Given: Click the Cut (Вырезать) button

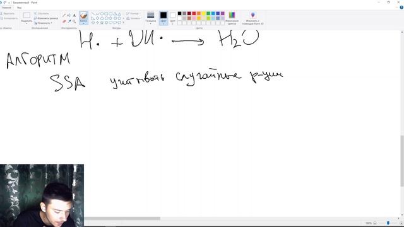Looking at the screenshot, I should coord(7,13).
